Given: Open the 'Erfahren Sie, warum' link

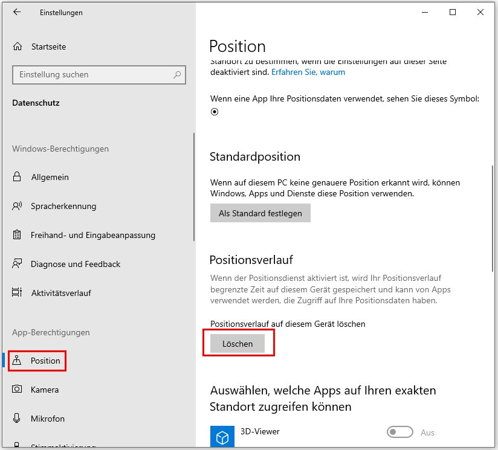Looking at the screenshot, I should click(308, 72).
